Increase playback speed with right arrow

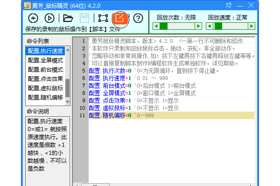click(252, 26)
